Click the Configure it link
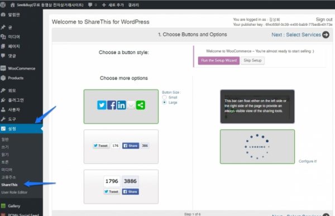 (x=308, y=161)
